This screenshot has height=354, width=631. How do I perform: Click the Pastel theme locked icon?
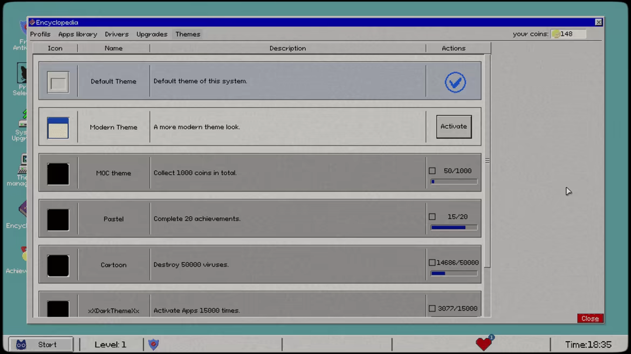point(58,220)
